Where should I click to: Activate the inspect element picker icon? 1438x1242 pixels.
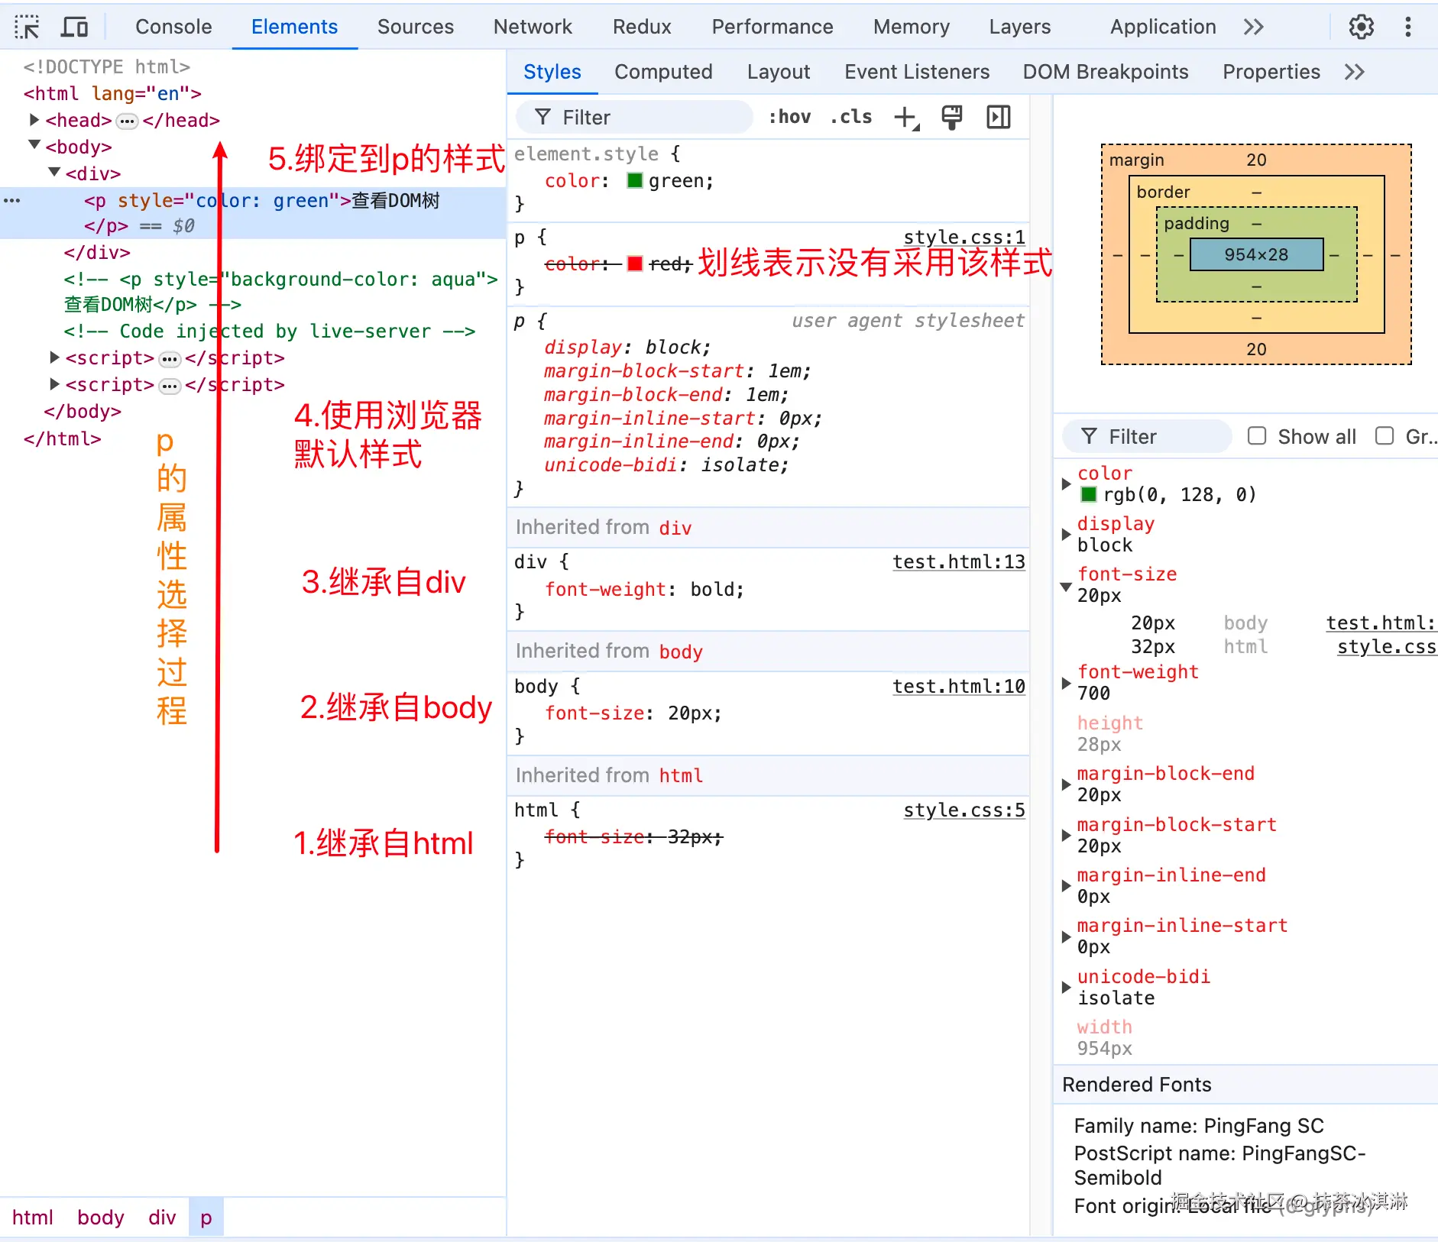[x=28, y=27]
